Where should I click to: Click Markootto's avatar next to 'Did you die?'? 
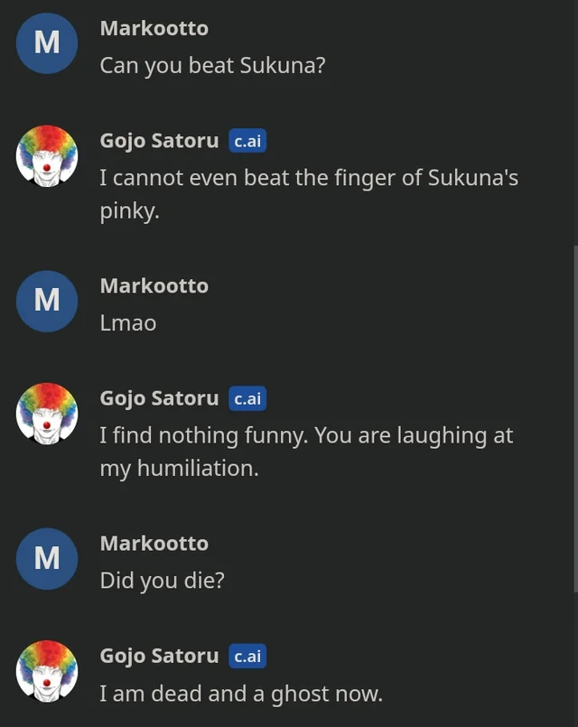point(46,558)
